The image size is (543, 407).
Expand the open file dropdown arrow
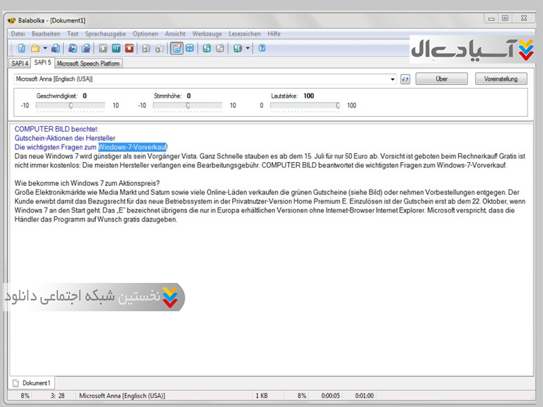[45, 48]
